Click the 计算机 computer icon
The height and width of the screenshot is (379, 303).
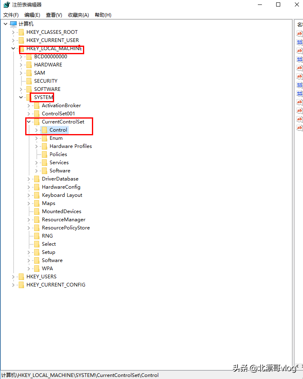13,24
